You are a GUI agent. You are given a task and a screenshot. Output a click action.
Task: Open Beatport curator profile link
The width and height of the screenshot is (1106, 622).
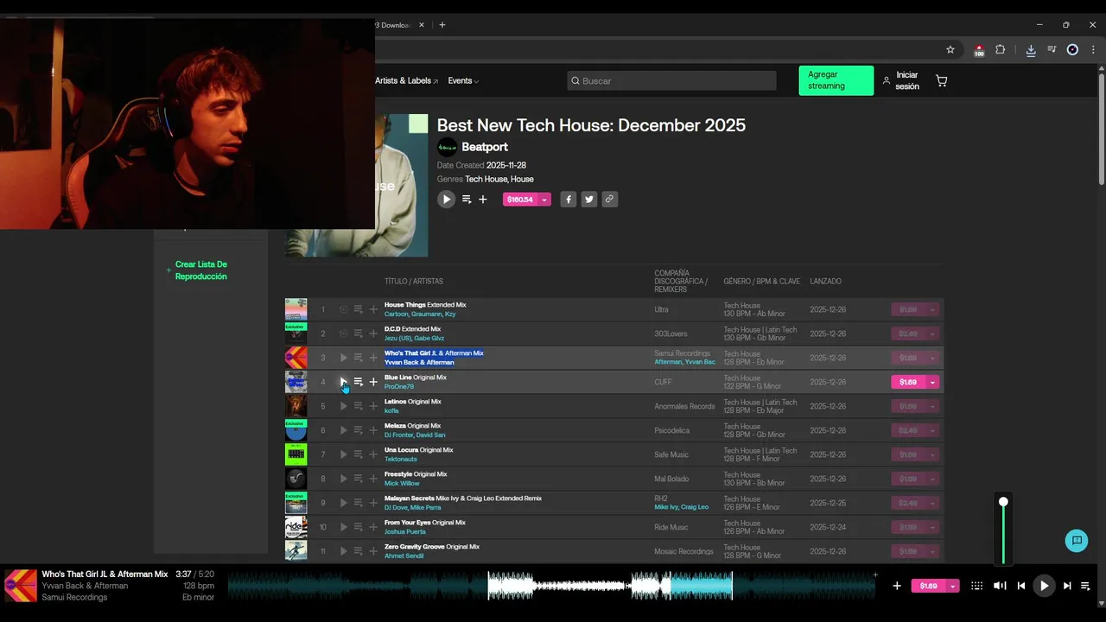[x=485, y=147]
